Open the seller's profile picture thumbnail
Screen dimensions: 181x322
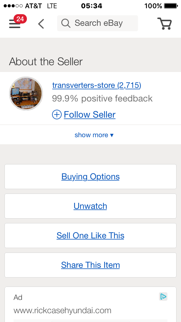26,93
